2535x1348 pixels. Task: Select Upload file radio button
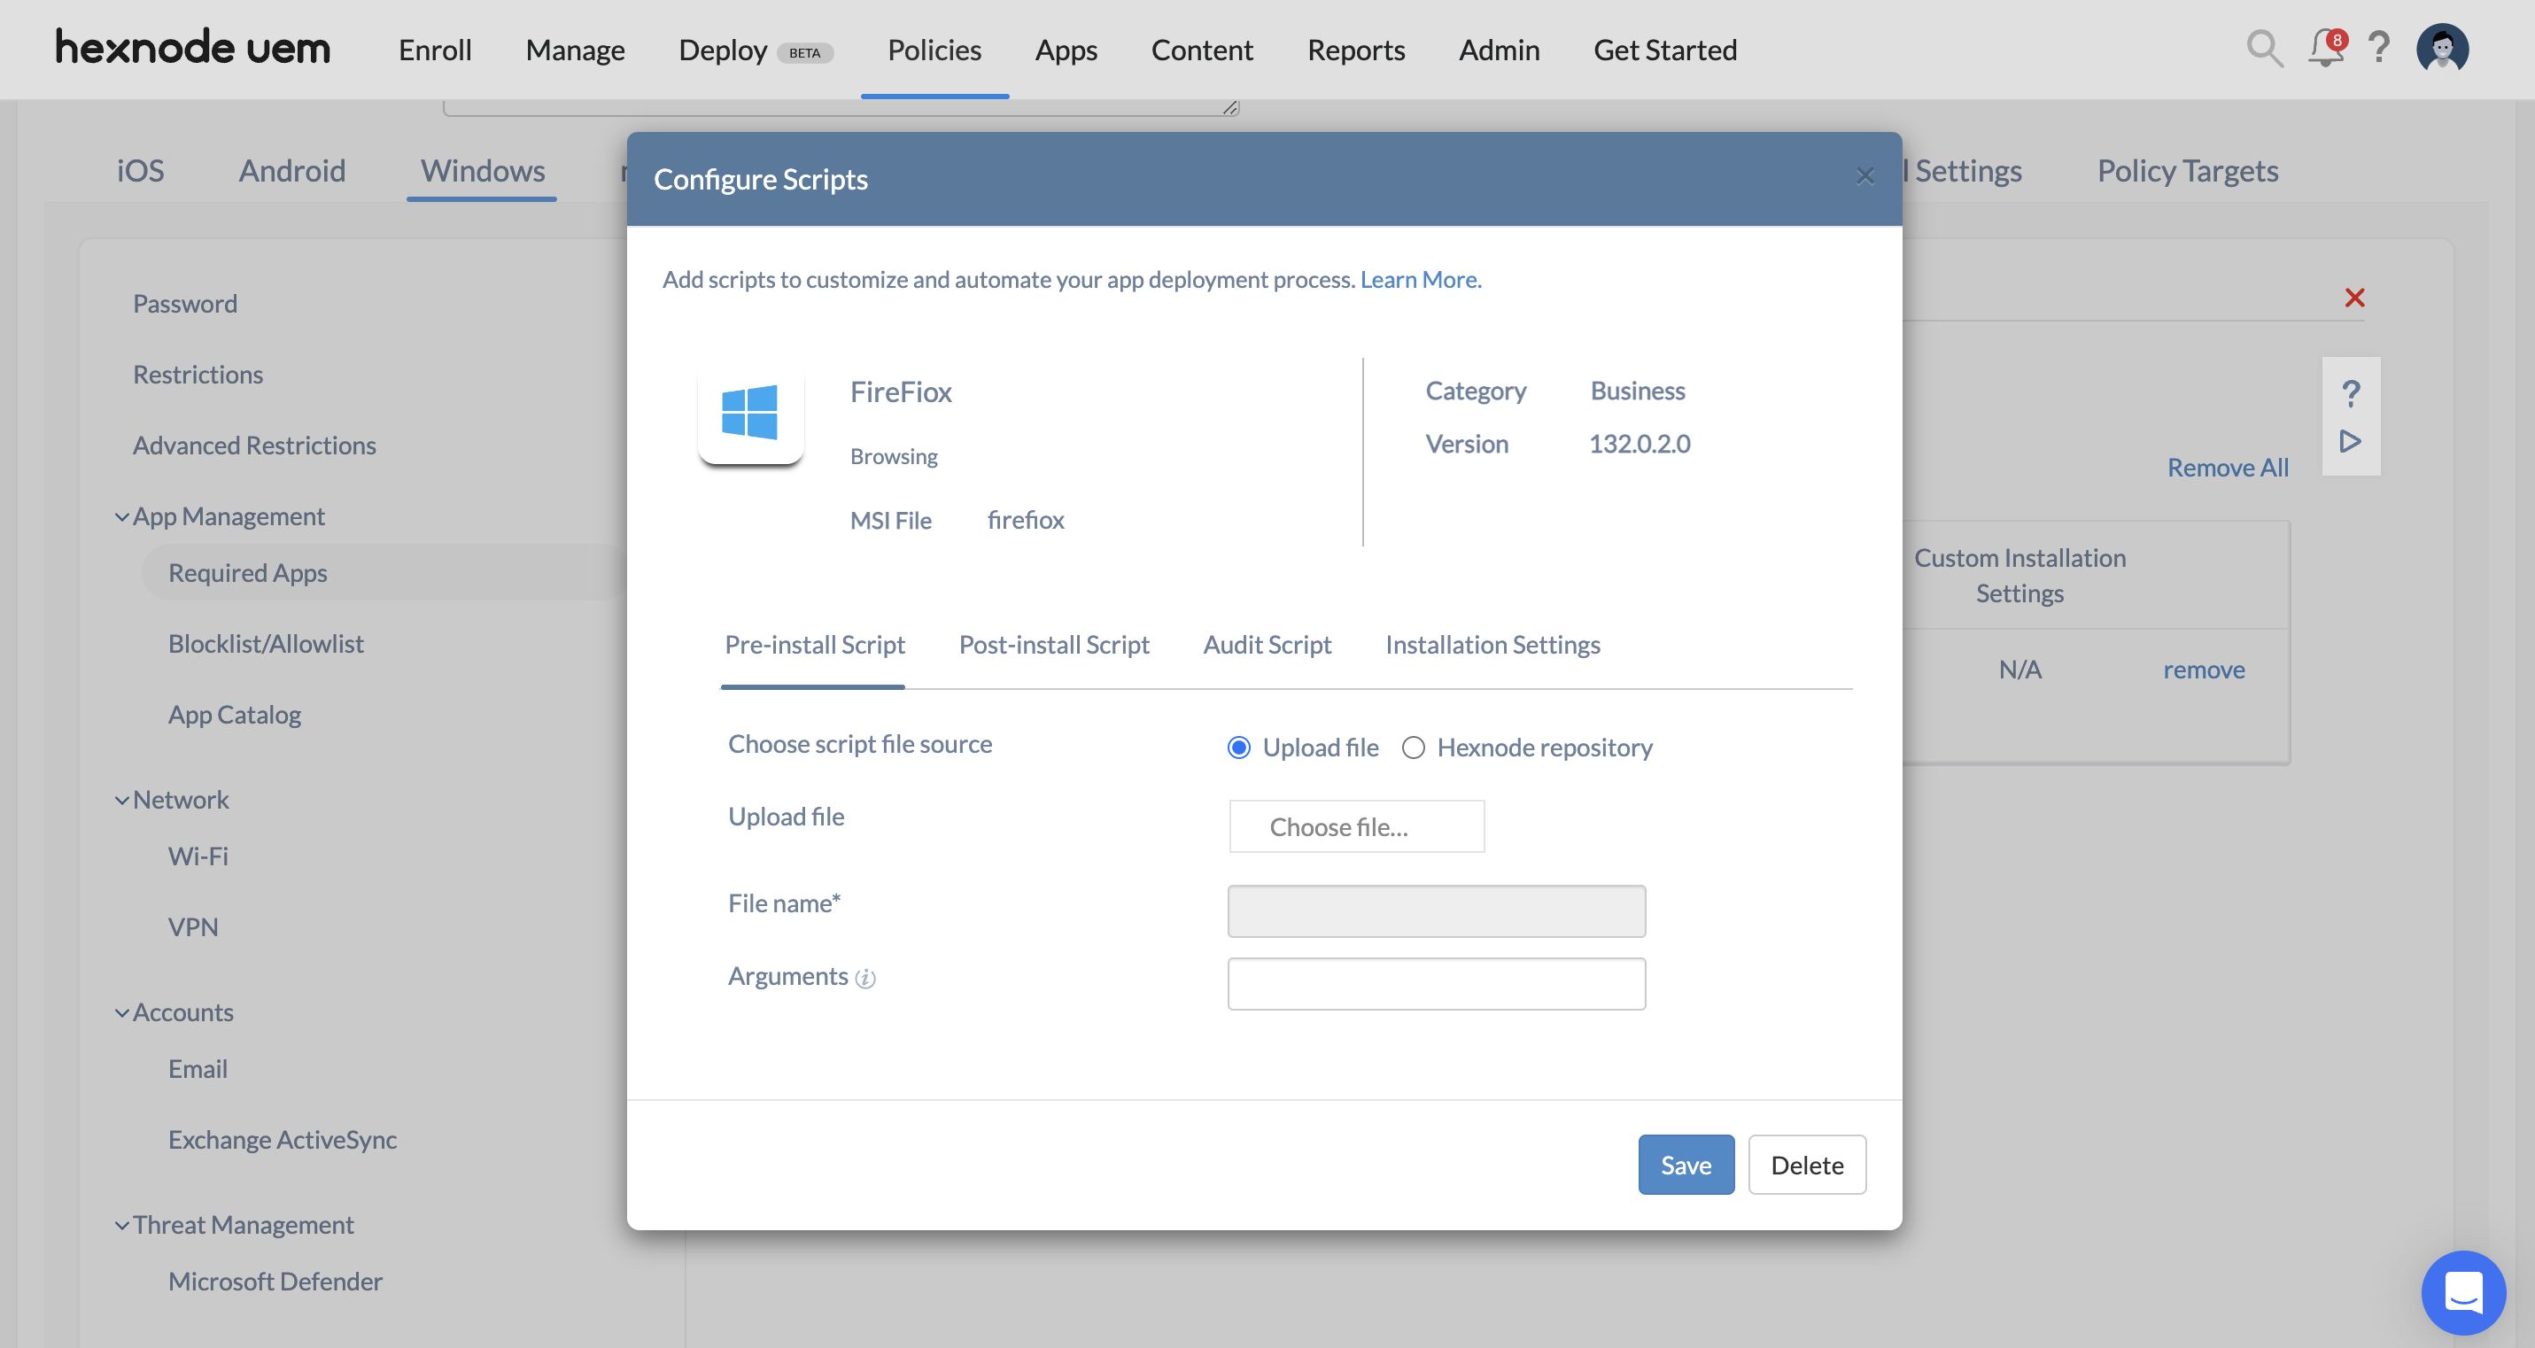click(x=1239, y=748)
